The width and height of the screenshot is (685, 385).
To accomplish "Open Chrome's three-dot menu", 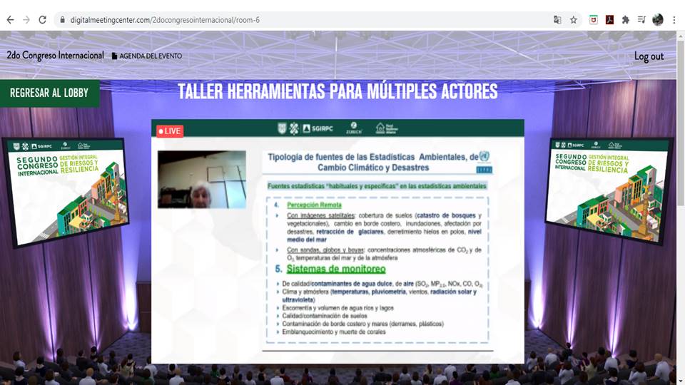I will pyautogui.click(x=674, y=20).
